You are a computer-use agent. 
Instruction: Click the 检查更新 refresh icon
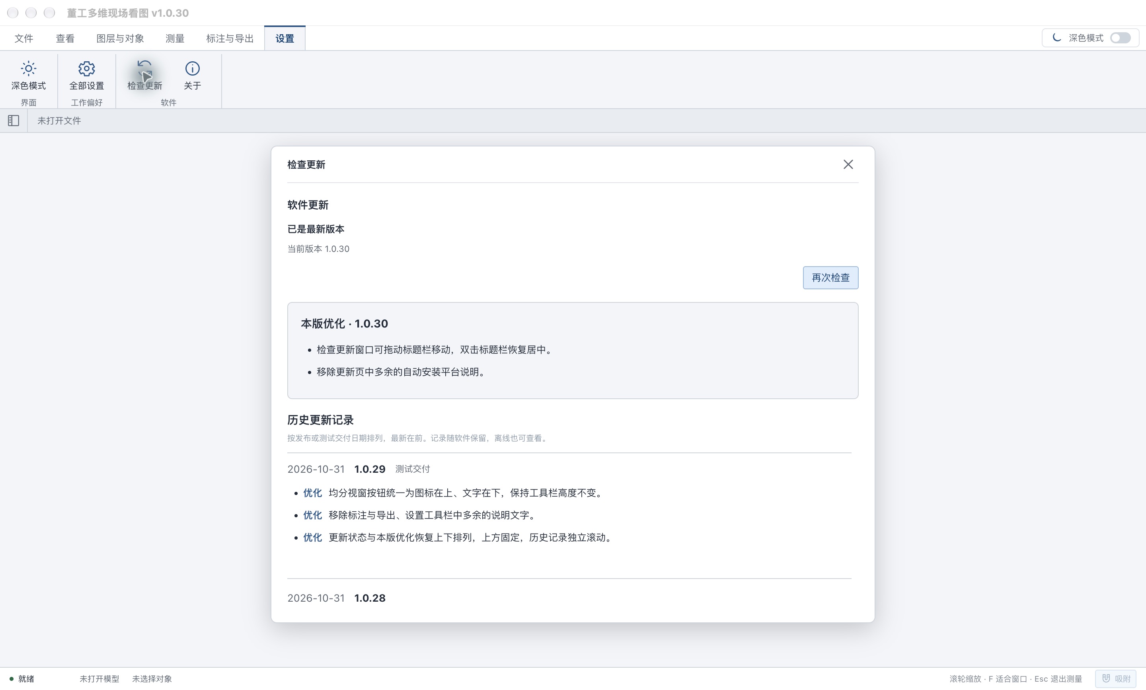[x=144, y=69]
